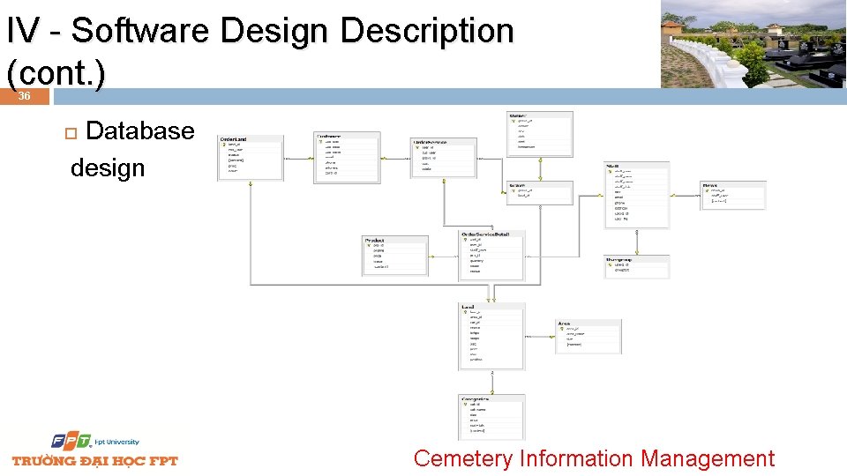Open the cemetery photo in the corner
This screenshot has height=476, width=847.
click(753, 44)
